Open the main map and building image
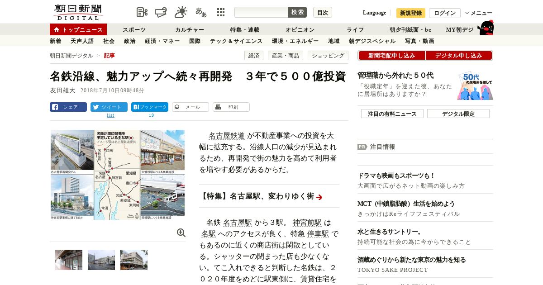 [x=118, y=175]
